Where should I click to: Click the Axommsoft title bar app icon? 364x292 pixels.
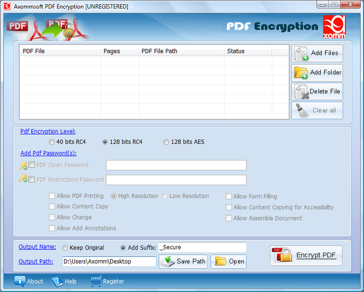pyautogui.click(x=7, y=7)
